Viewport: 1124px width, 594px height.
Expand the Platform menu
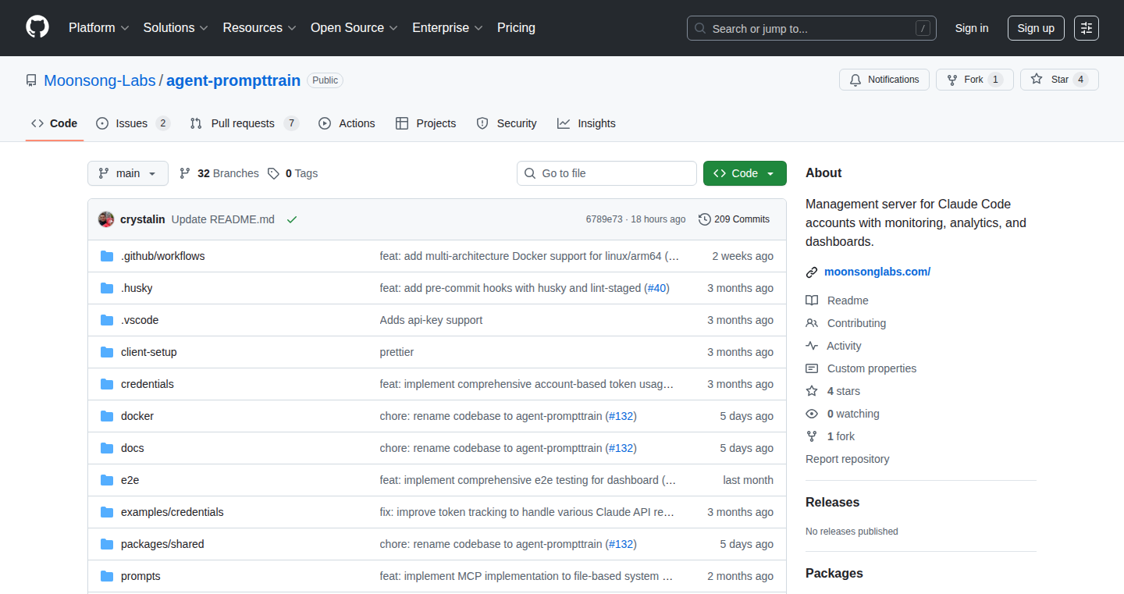[98, 28]
